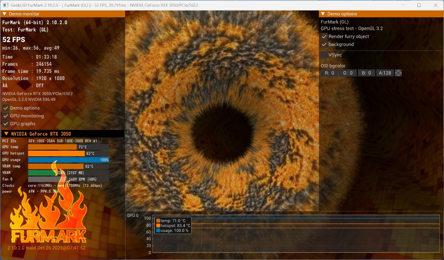Screen dimensions: 444x260
Task: Click the GPU temp 72°C bar
Action: pos(68,147)
